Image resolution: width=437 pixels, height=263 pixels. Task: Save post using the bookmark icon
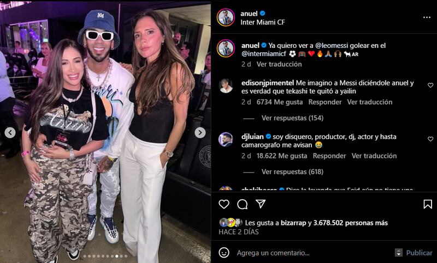pyautogui.click(x=428, y=204)
